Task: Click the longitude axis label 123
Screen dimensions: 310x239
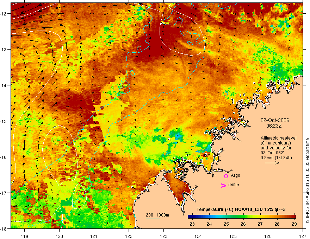Action: pos(163,236)
